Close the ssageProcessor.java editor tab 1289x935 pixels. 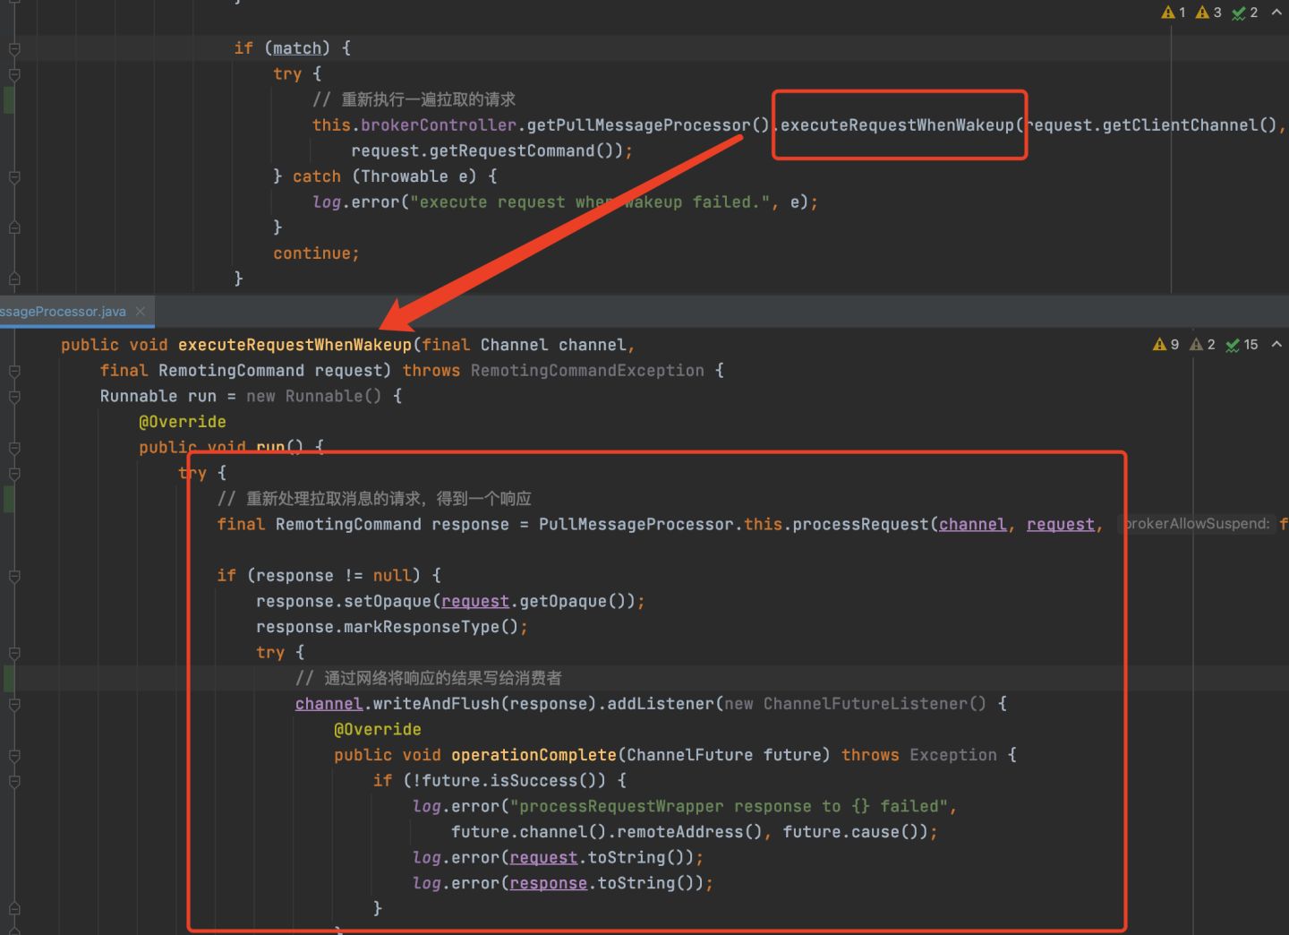140,312
